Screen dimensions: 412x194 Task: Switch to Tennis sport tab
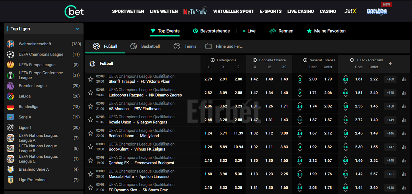(185, 46)
